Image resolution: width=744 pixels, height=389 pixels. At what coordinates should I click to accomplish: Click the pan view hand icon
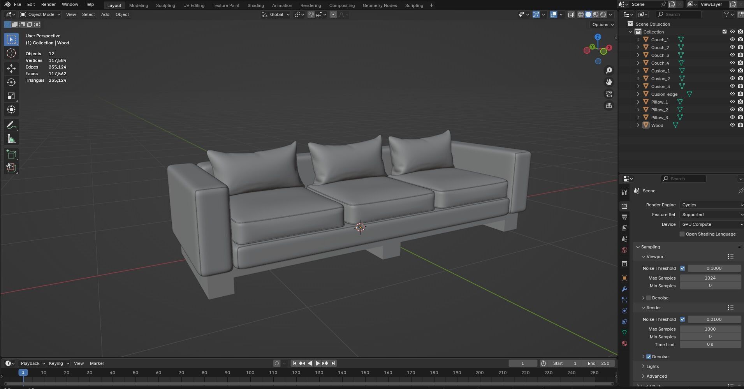(x=609, y=82)
